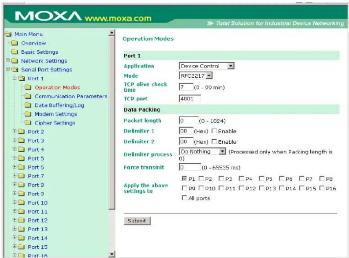The image size is (349, 258).
Task: Click the Port 12 folder icon
Action: 21,220
